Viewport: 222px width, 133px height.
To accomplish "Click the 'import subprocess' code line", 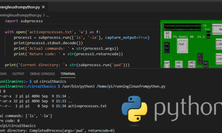I will coord(24,21).
